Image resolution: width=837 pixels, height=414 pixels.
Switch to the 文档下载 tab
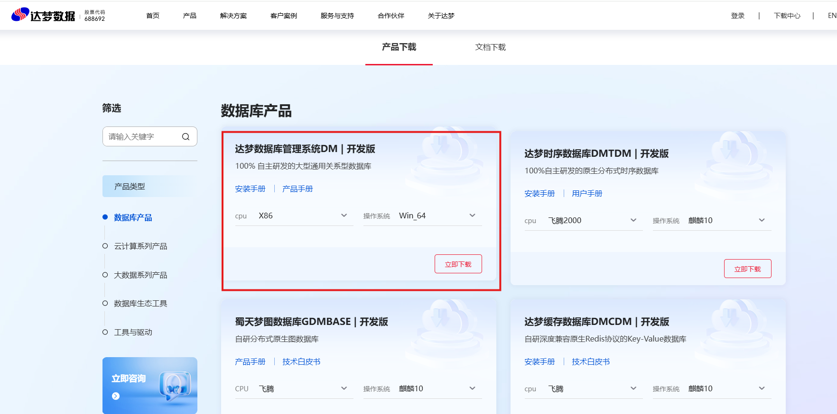(491, 47)
